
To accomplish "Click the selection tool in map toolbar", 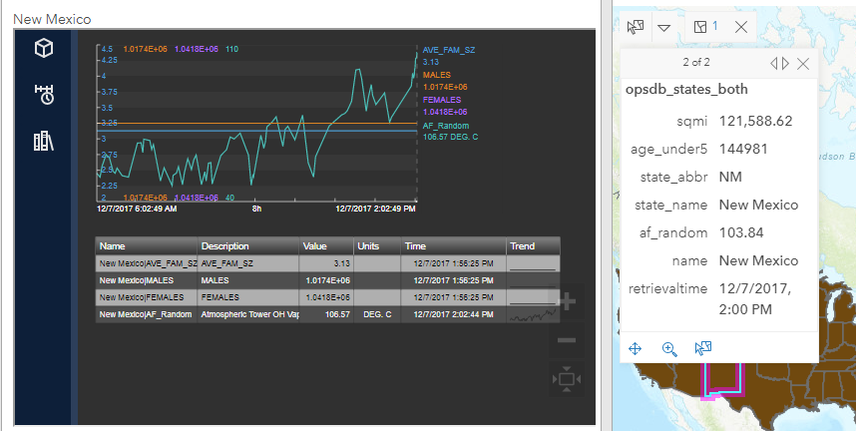I will click(636, 27).
